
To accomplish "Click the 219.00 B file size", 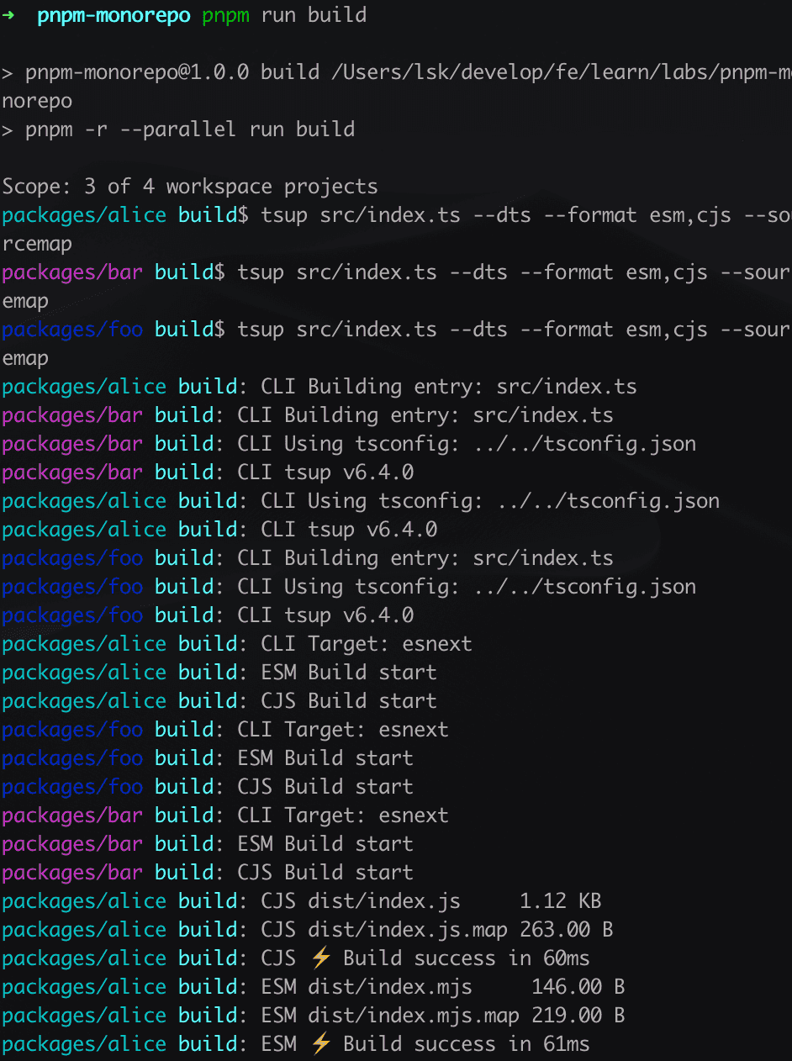I will click(x=578, y=1016).
